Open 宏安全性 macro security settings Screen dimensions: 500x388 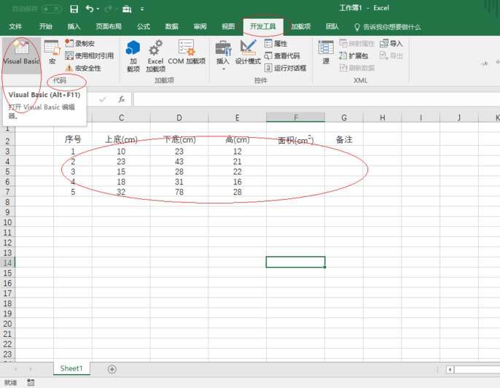click(82, 68)
